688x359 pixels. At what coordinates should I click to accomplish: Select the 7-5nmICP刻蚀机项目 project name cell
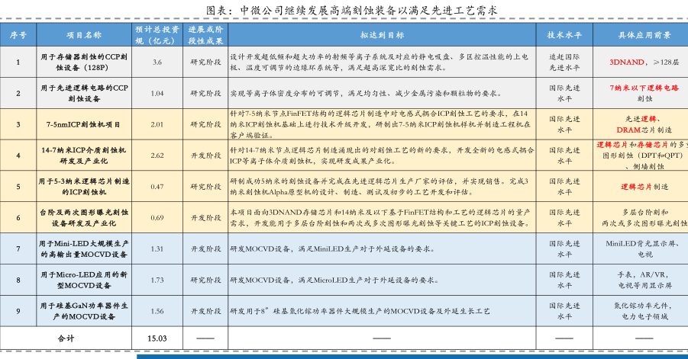coord(84,123)
